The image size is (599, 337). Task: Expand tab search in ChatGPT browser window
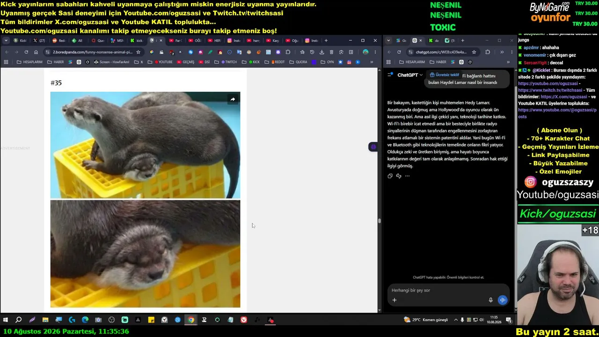pyautogui.click(x=388, y=41)
